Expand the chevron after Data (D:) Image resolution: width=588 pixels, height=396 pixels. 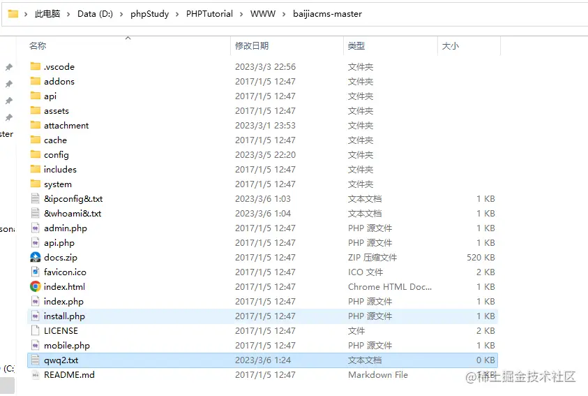tap(121, 14)
